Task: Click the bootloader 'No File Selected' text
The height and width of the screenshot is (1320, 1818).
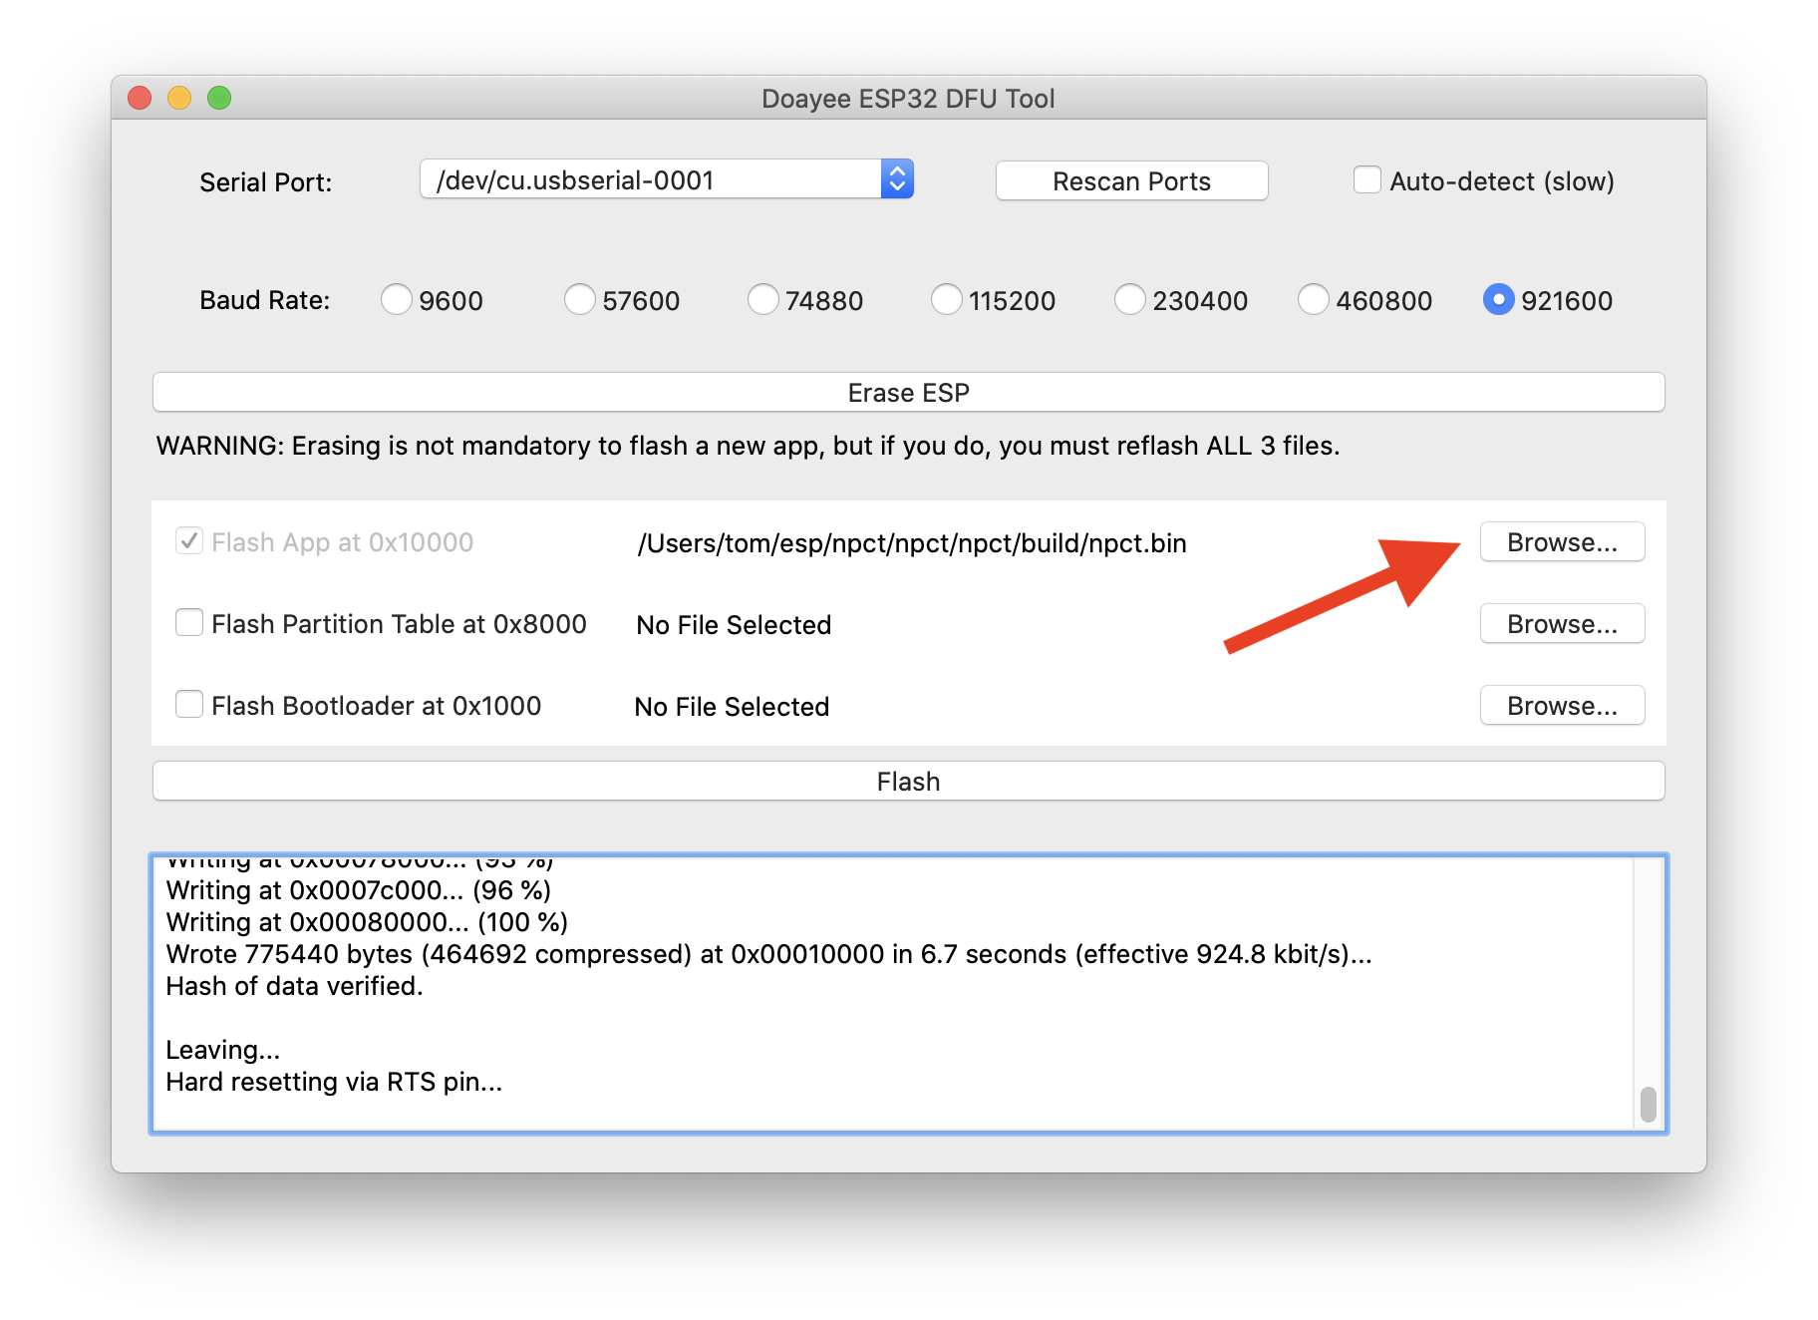Action: point(732,707)
